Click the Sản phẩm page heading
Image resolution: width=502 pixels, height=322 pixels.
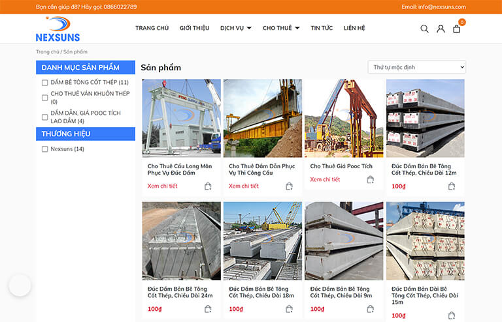[x=161, y=68]
